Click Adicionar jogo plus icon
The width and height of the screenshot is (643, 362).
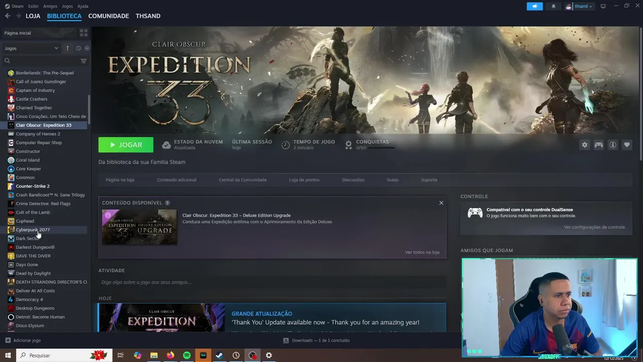pyautogui.click(x=8, y=340)
